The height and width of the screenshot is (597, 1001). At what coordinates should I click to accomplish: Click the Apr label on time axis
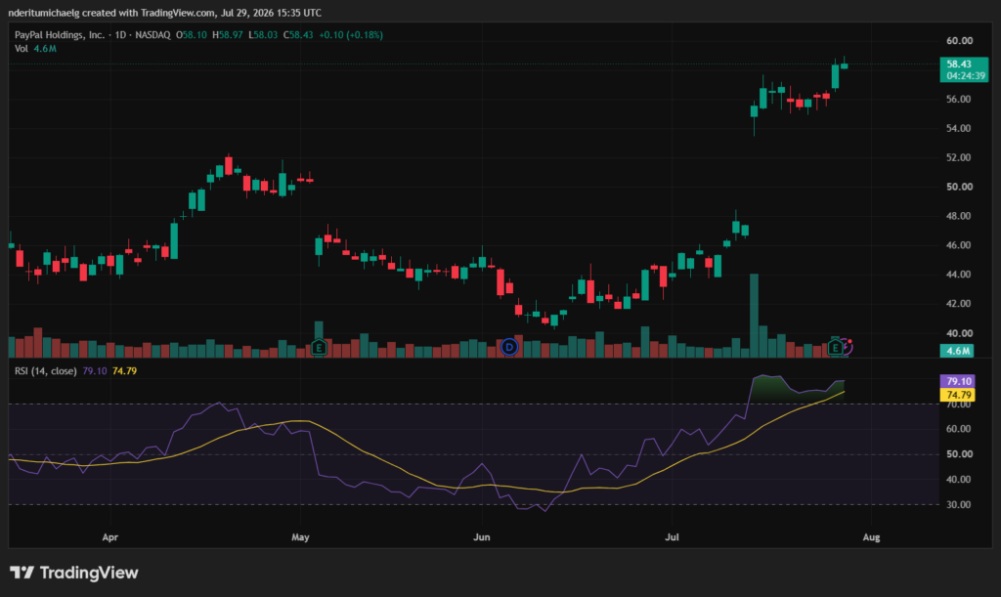(x=109, y=537)
